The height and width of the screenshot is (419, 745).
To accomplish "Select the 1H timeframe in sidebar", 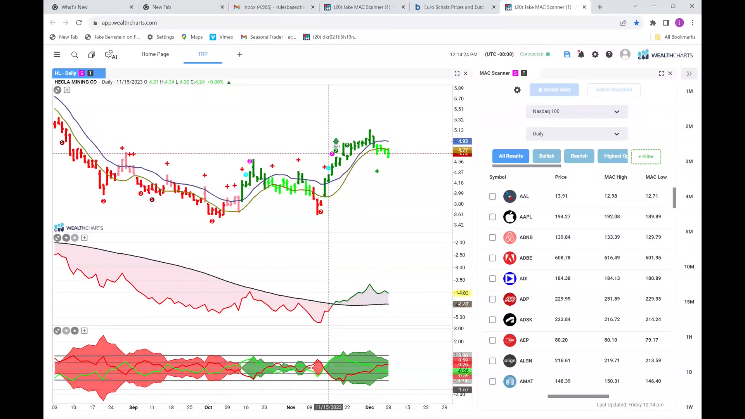I will pyautogui.click(x=689, y=337).
